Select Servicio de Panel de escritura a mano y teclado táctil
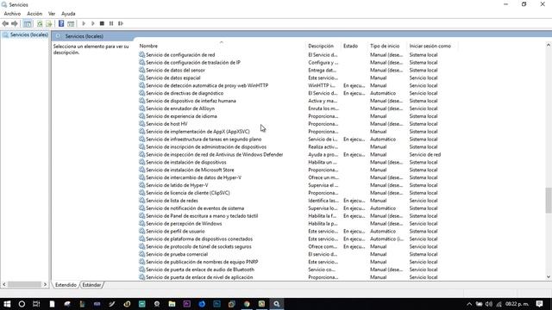 click(202, 216)
